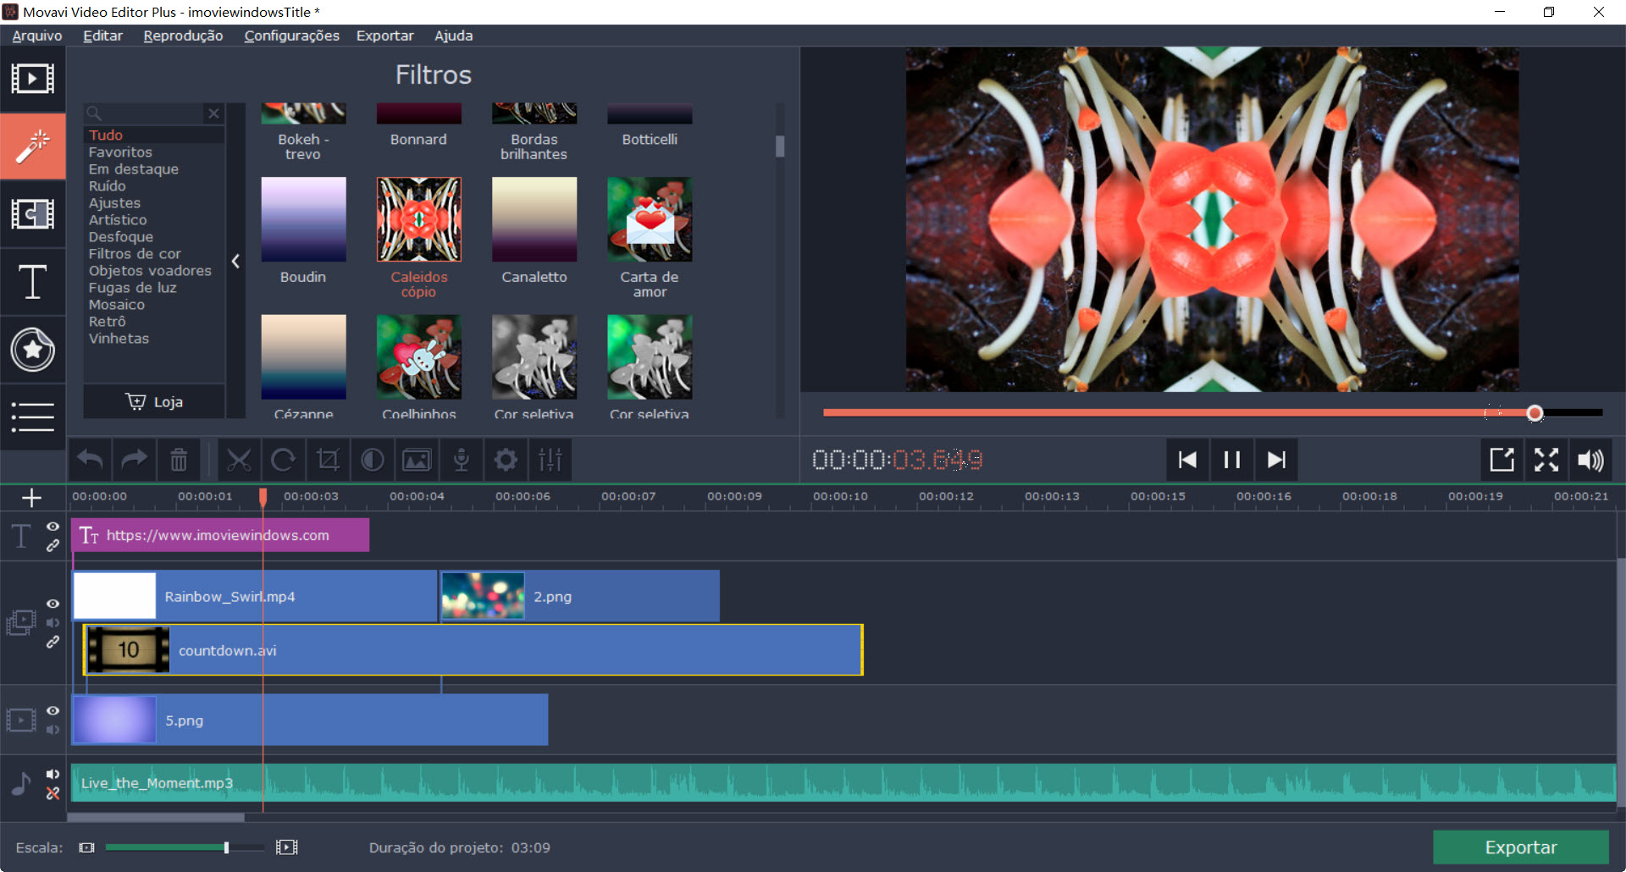Add a track with plus icon

click(x=31, y=498)
